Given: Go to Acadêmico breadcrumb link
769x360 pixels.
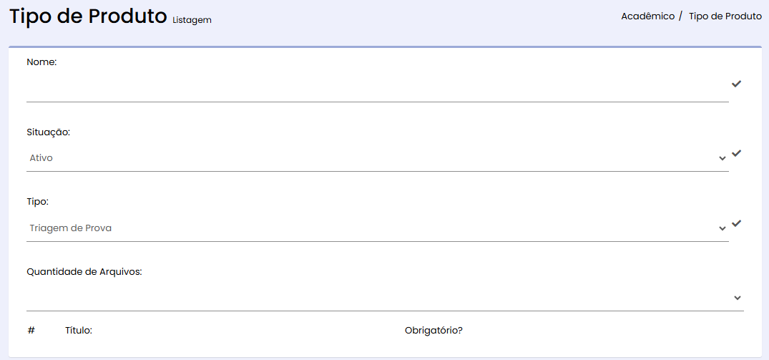Looking at the screenshot, I should pos(647,16).
